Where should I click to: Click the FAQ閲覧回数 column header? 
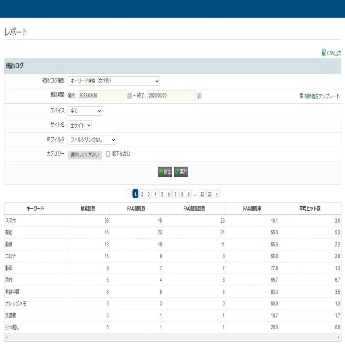tap(194, 208)
